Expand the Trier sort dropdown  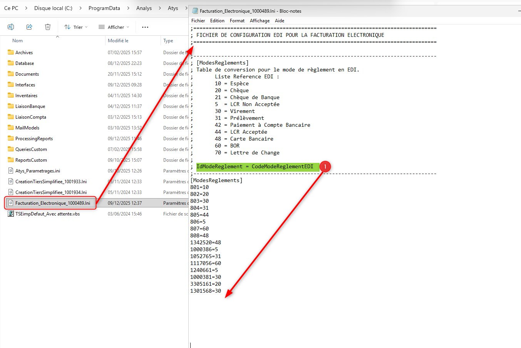76,27
